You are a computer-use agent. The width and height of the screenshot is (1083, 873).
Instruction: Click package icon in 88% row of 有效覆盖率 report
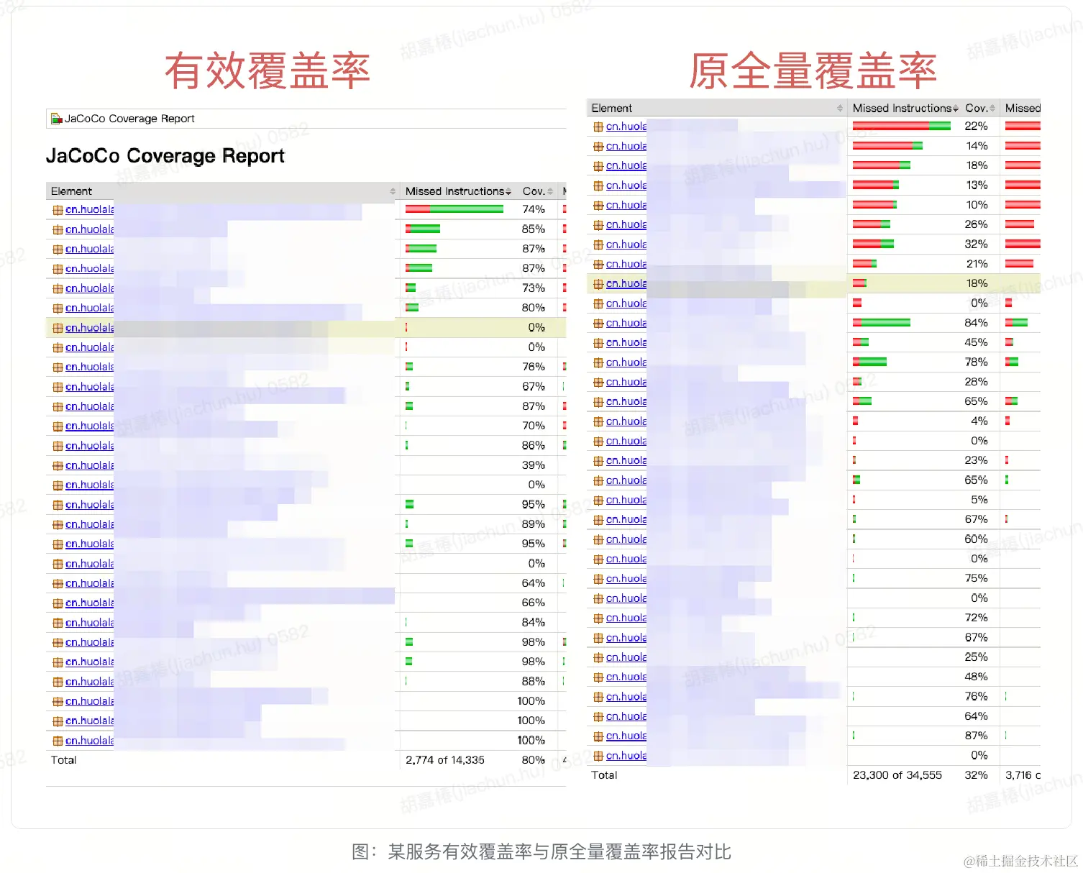[58, 682]
